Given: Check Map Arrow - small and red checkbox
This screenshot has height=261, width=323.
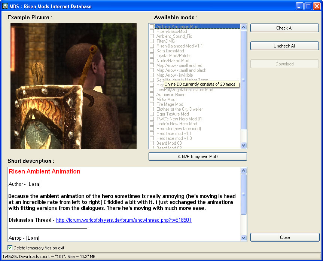Looking at the screenshot, I should pyautogui.click(x=152, y=65).
